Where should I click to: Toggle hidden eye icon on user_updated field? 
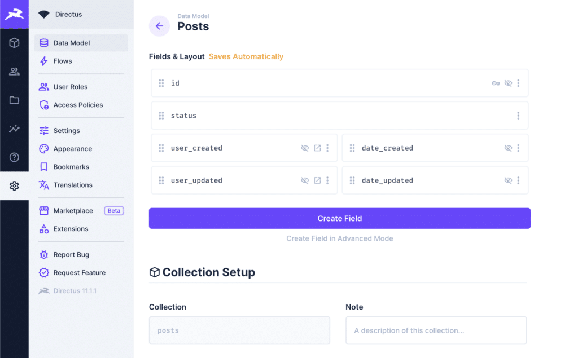point(305,181)
